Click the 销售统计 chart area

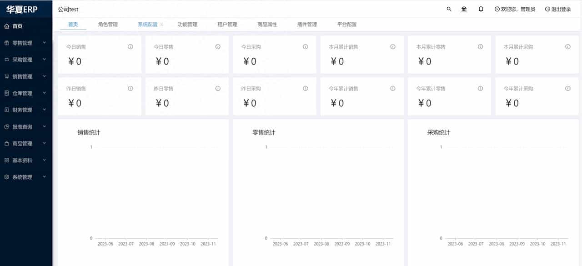[x=150, y=191]
